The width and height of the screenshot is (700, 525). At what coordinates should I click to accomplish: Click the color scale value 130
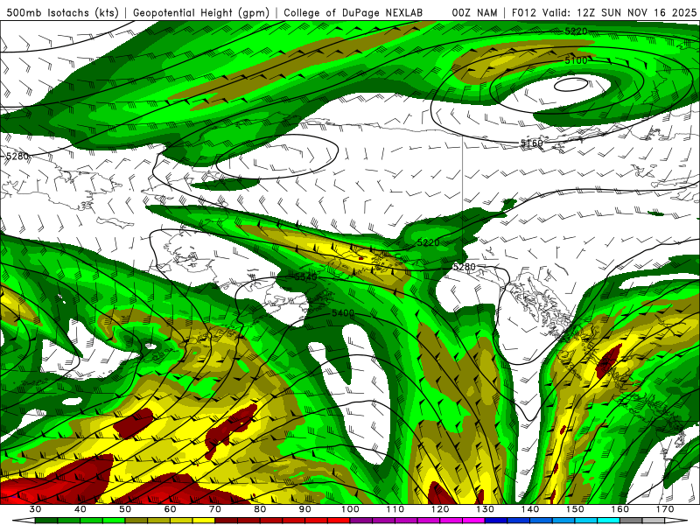[485, 509]
